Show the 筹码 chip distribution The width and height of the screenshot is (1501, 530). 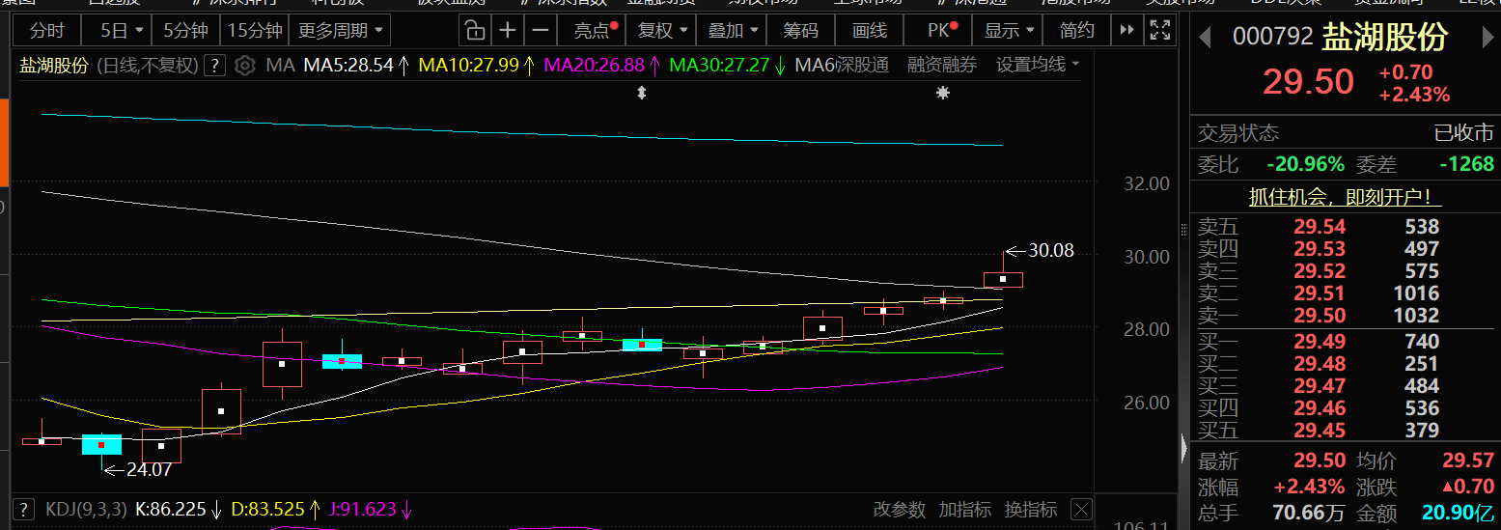coord(800,31)
